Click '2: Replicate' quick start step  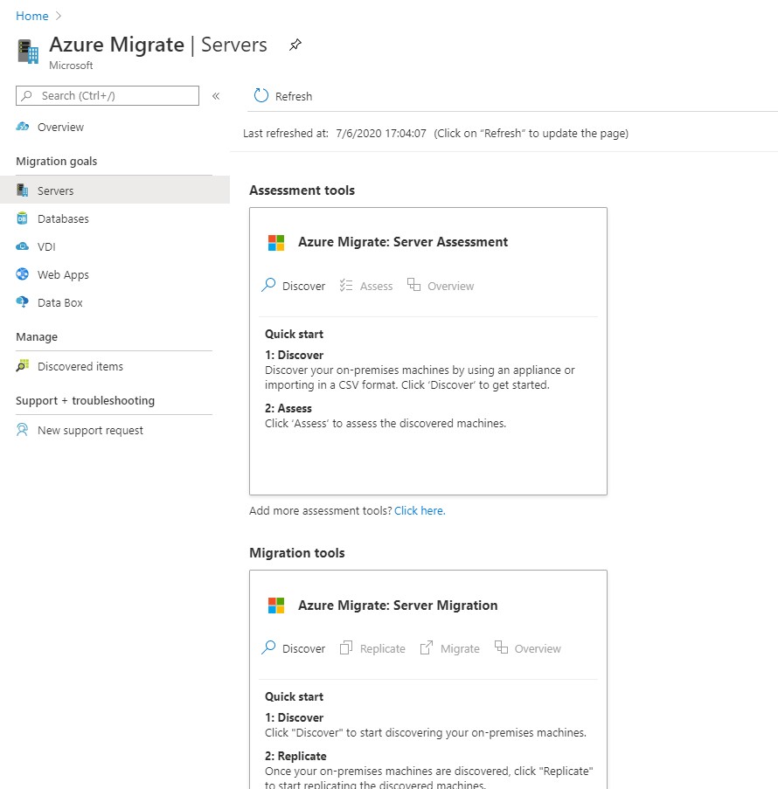coord(295,757)
